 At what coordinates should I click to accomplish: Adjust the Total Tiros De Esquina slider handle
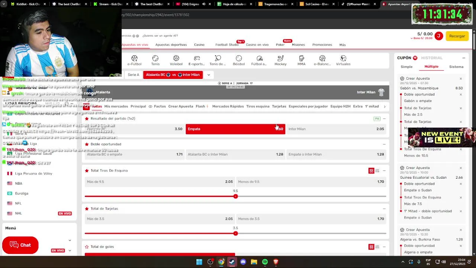tap(235, 196)
